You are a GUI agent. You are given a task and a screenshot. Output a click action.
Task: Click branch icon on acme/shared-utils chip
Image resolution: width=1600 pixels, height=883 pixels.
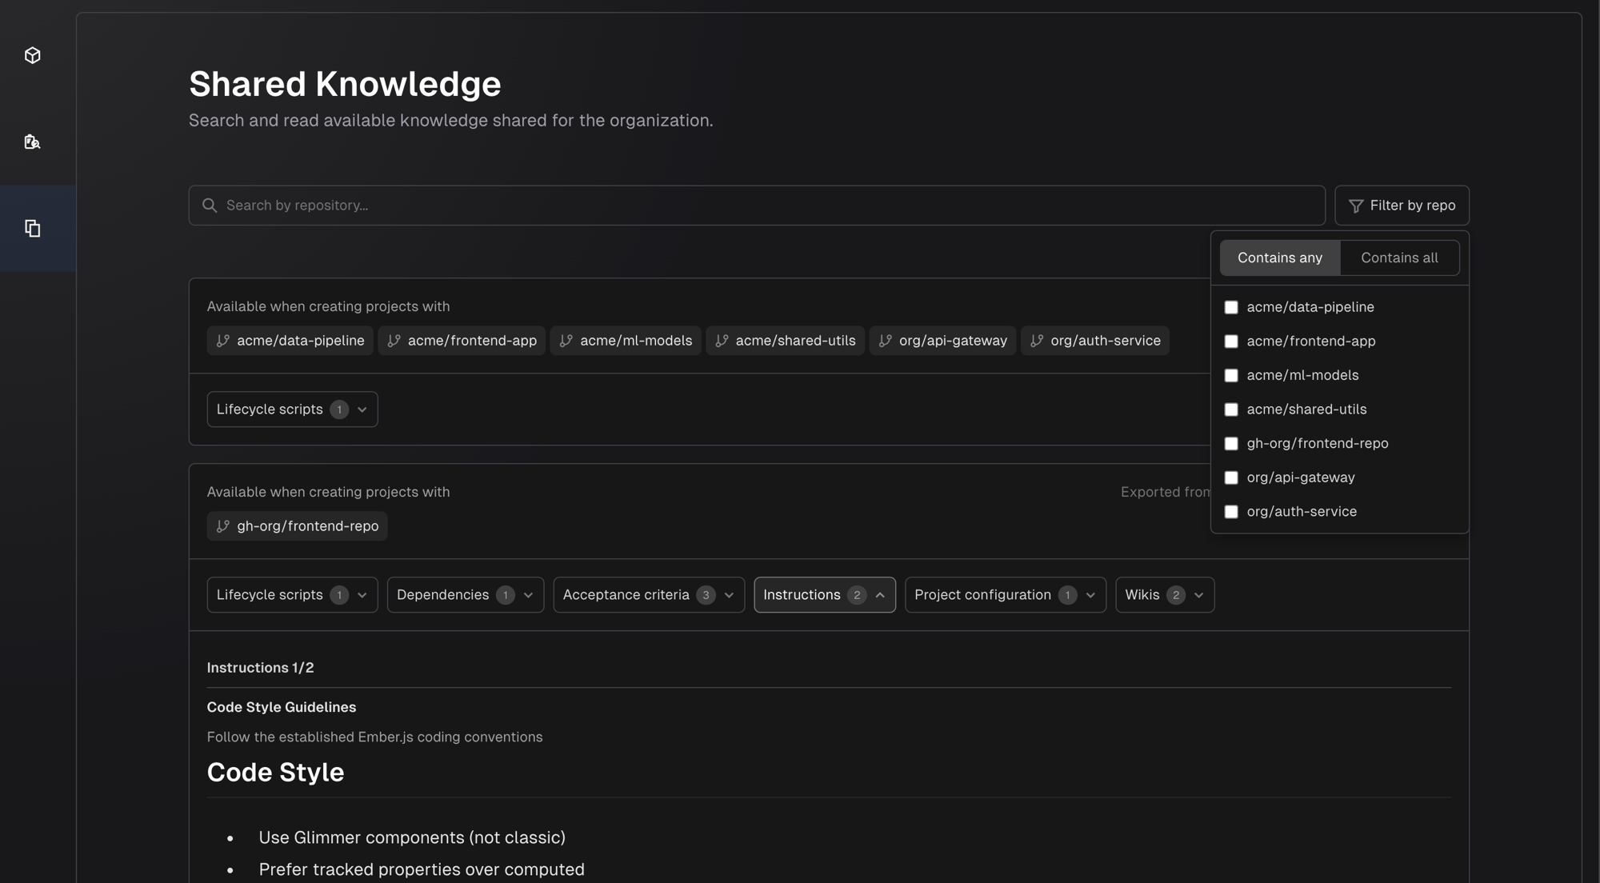click(722, 341)
